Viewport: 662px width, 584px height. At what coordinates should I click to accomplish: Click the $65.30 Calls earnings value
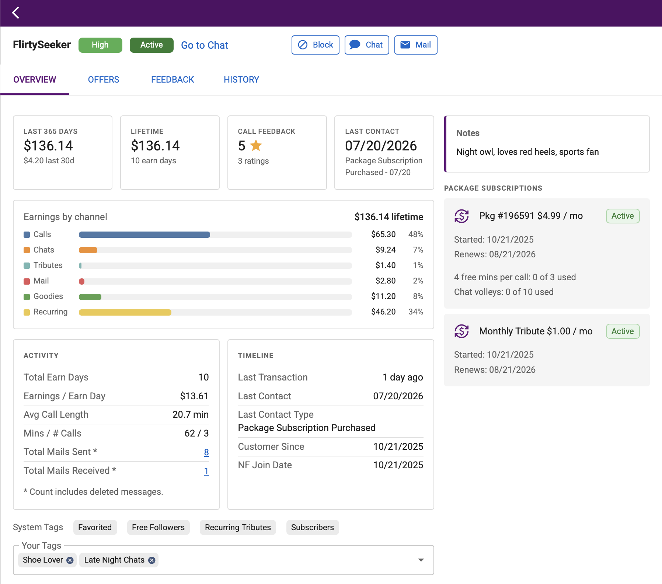pyautogui.click(x=383, y=234)
